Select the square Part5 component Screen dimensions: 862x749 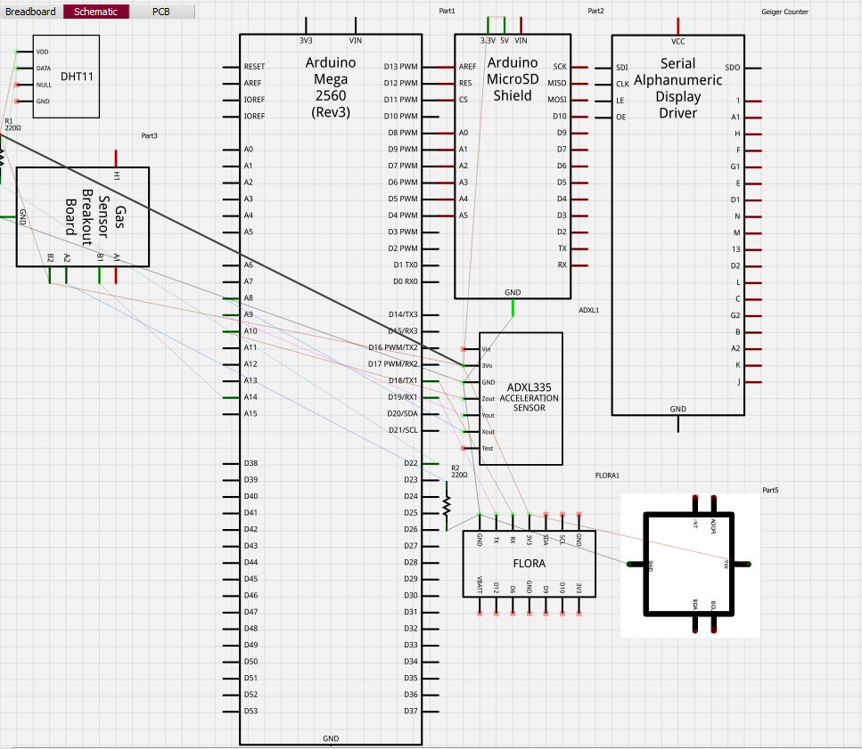689,564
